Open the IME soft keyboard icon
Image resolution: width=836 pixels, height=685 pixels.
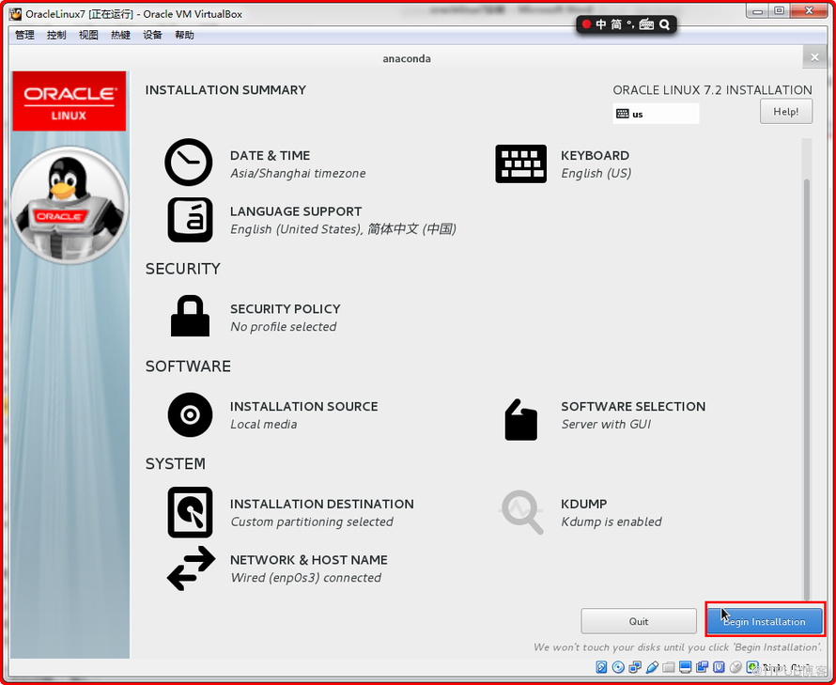[646, 24]
